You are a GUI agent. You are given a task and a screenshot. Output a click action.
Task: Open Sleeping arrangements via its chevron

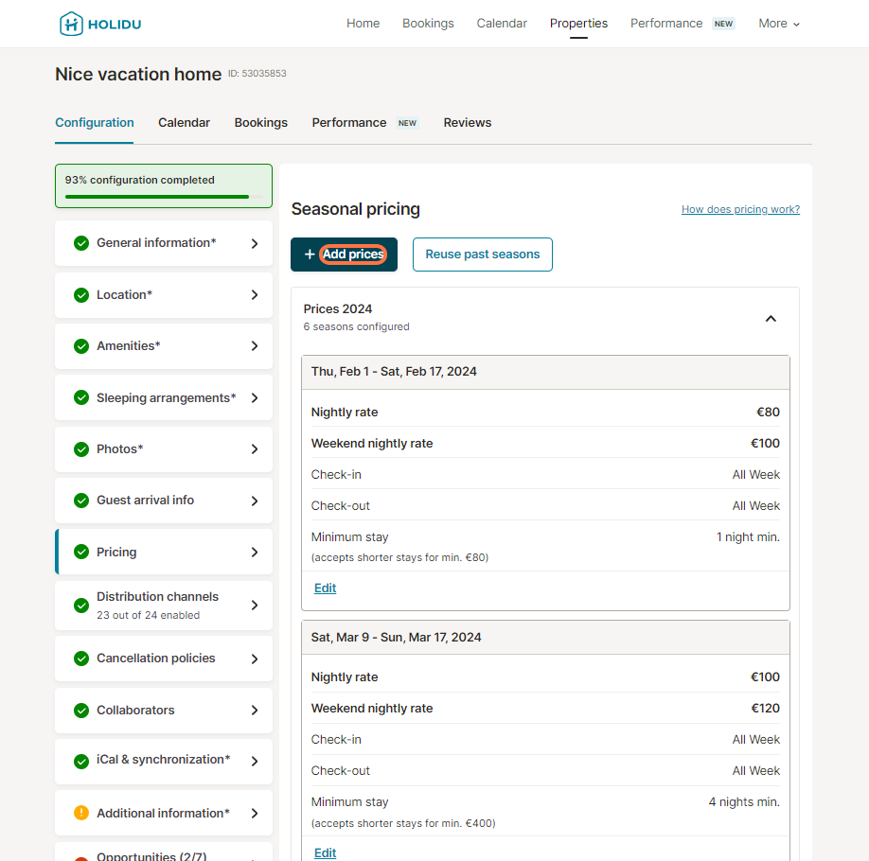(x=254, y=398)
